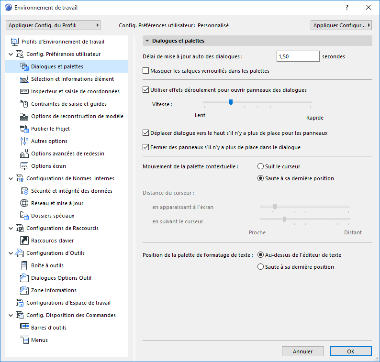This screenshot has height=362, width=380.
Task: Click the Profils d'Environnement de travail icon
Action: tap(15, 42)
